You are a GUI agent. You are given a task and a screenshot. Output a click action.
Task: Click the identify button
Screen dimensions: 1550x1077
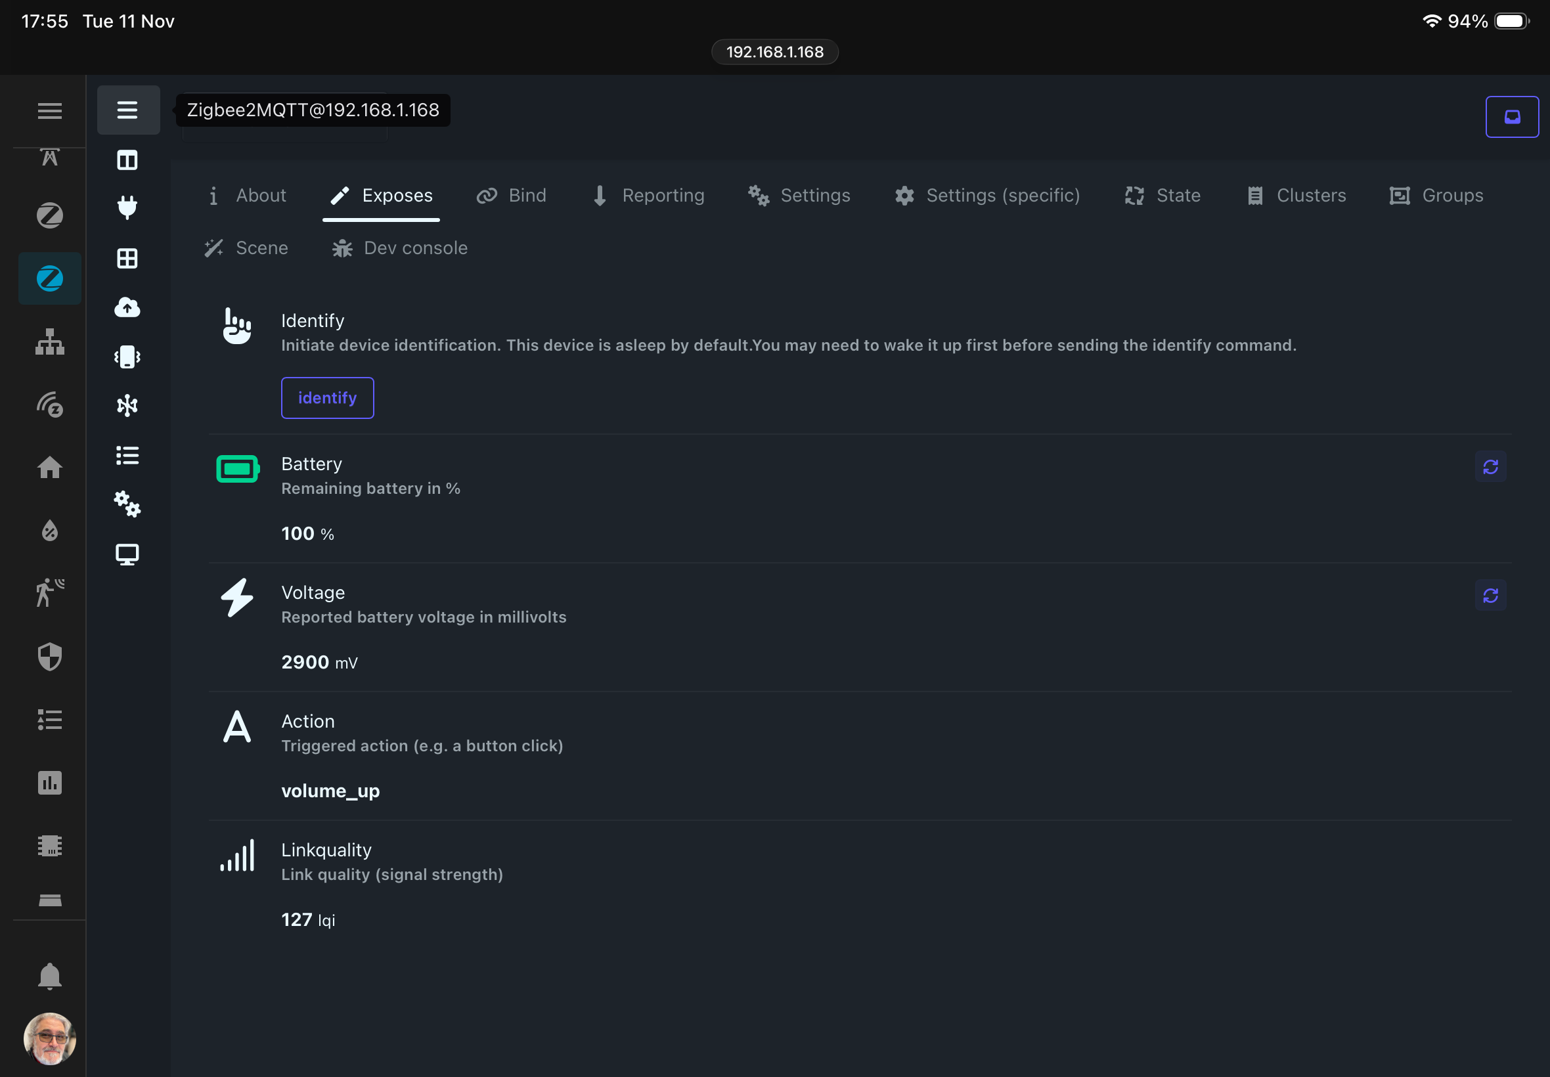[327, 398]
